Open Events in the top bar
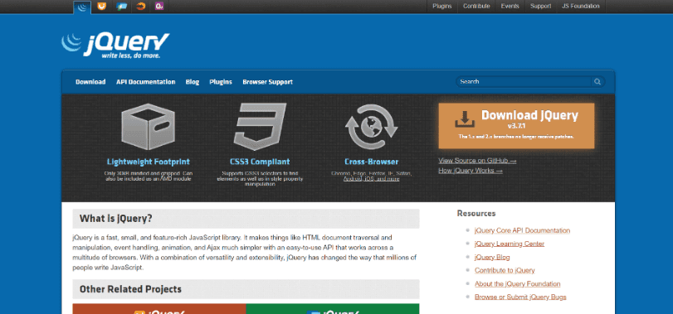 pyautogui.click(x=510, y=6)
